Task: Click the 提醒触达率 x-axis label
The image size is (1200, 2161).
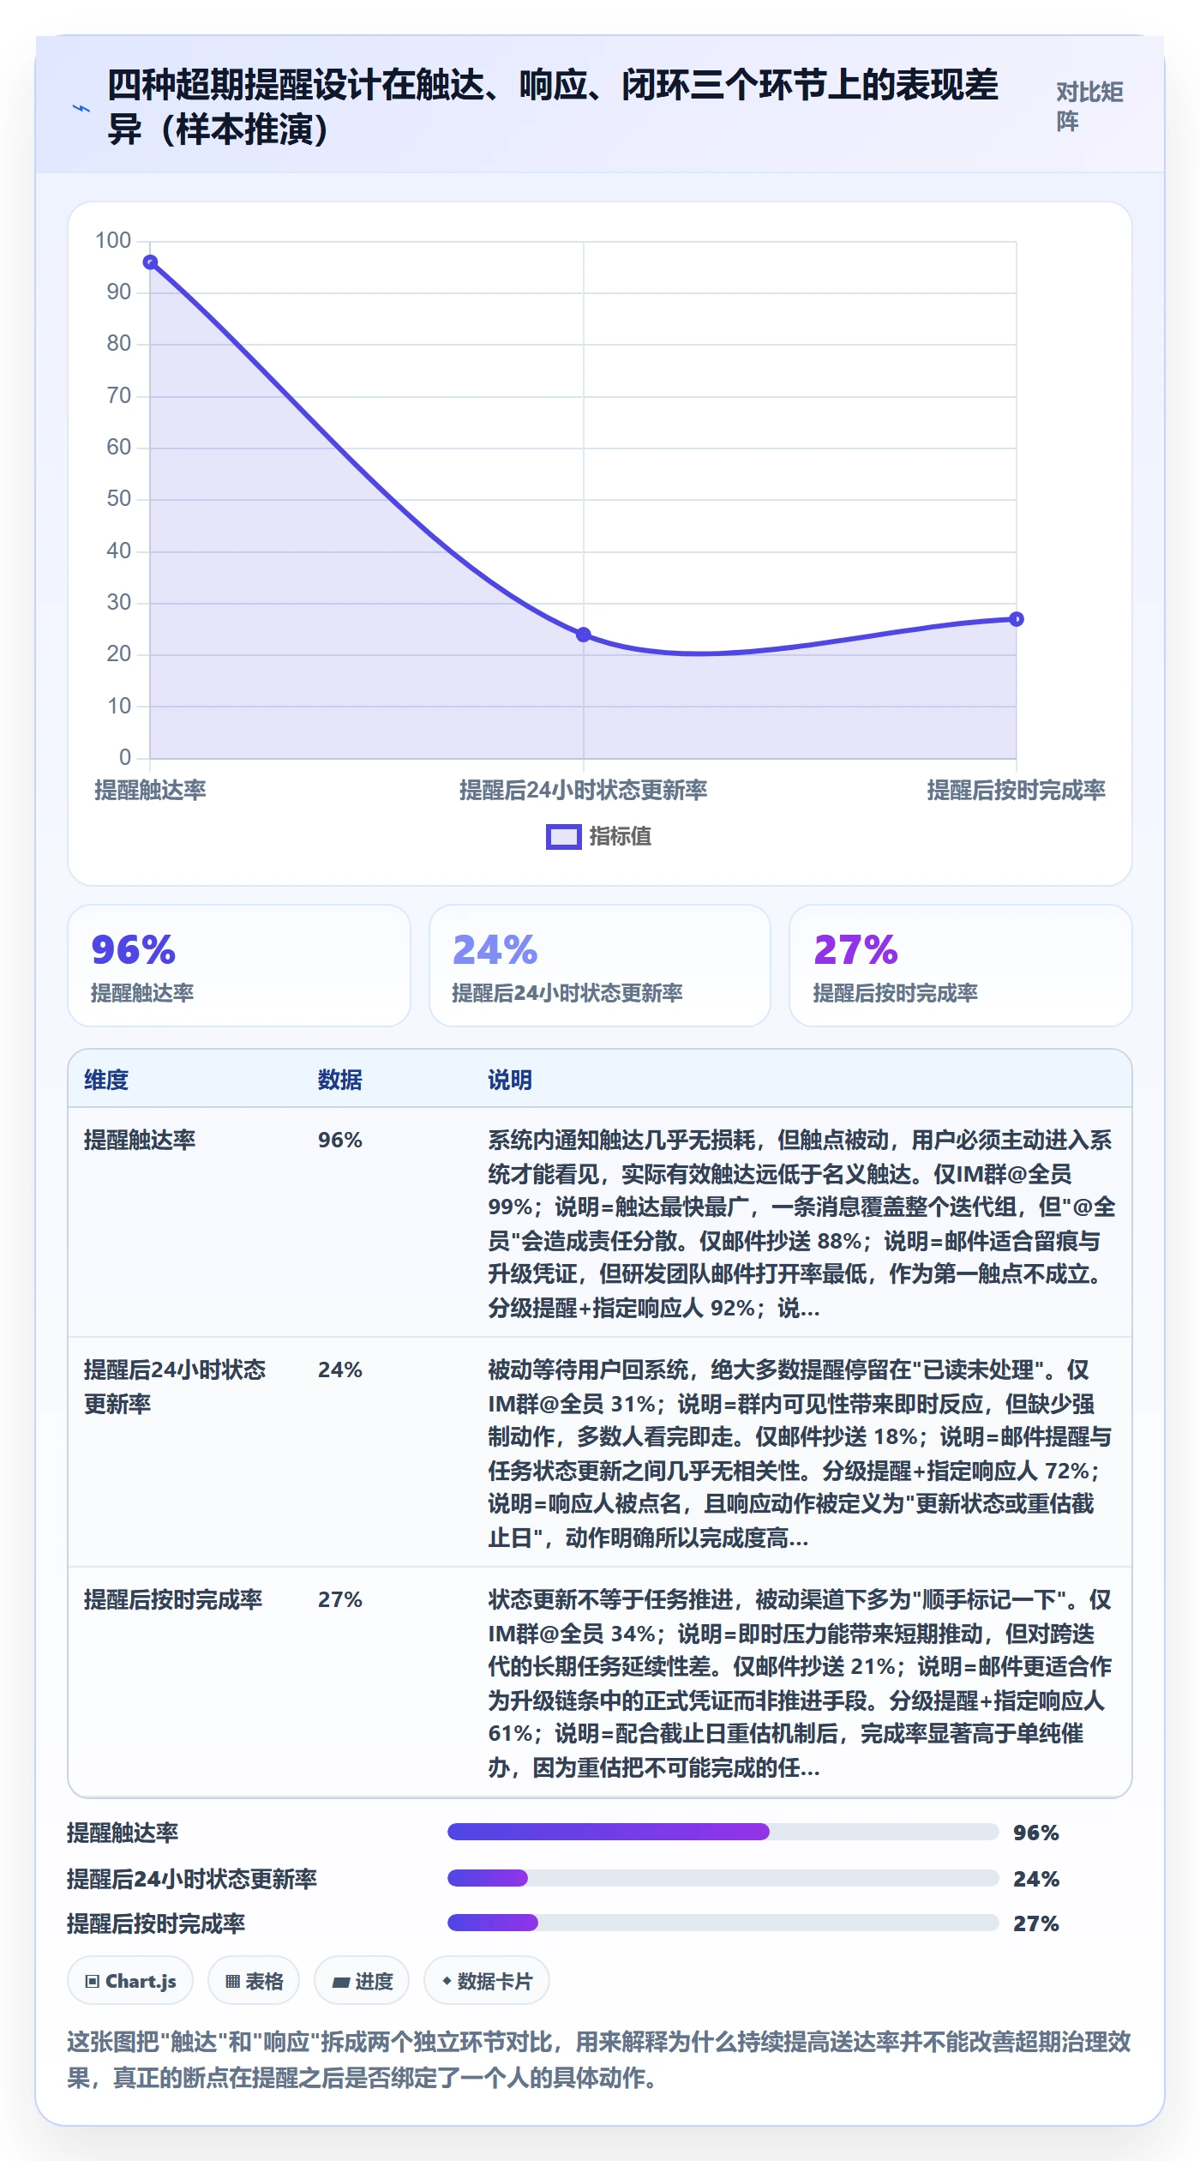Action: tap(150, 790)
